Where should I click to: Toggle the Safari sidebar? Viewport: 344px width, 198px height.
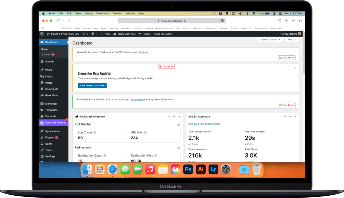coord(58,21)
